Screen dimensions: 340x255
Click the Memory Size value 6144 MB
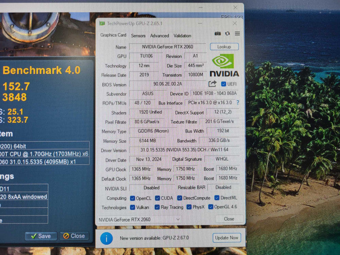click(x=147, y=141)
